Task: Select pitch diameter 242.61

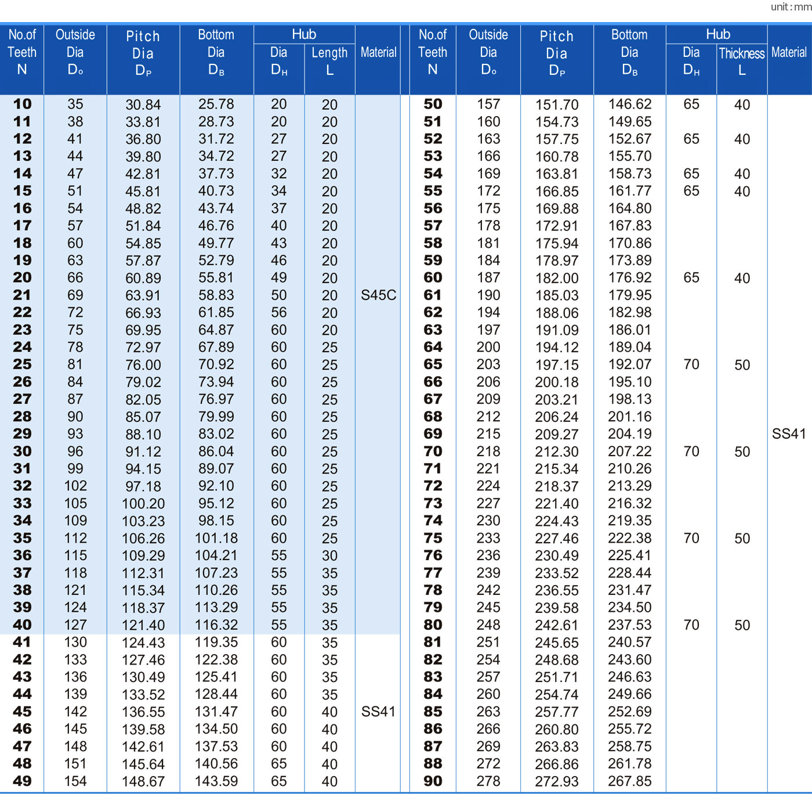Action: [557, 625]
